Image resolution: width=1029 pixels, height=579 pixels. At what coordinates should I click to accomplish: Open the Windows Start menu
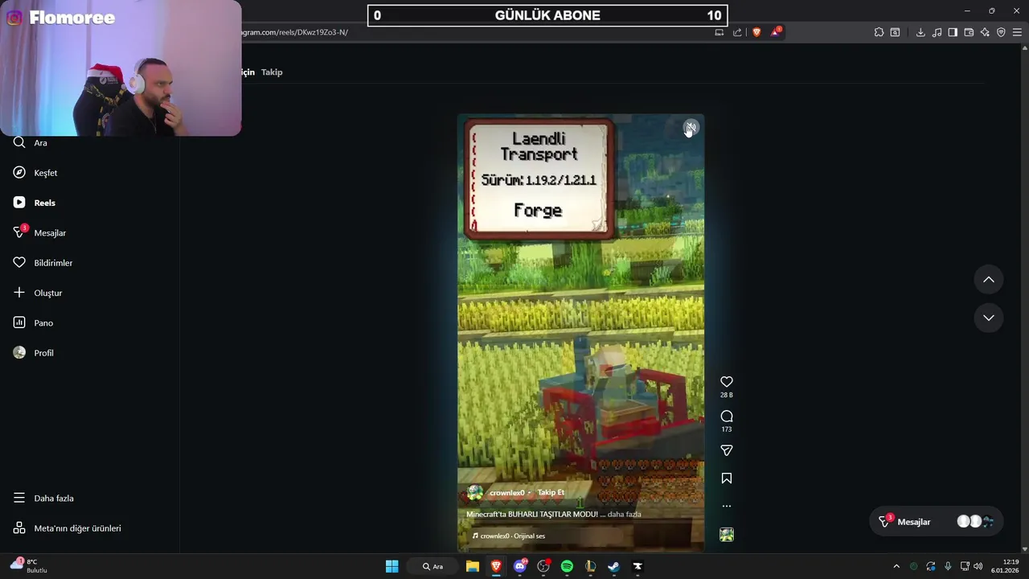click(x=392, y=566)
